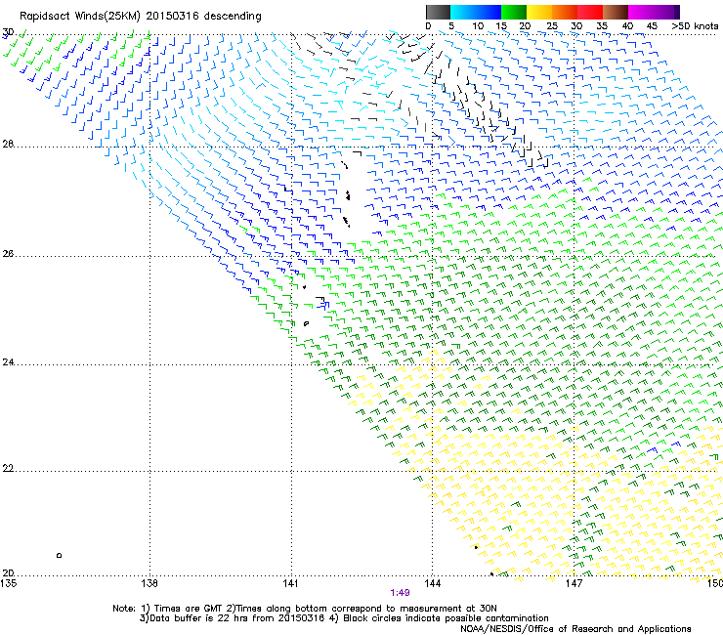
Task: Click the brown 35–40 knots legend swatch
Action: [x=616, y=12]
